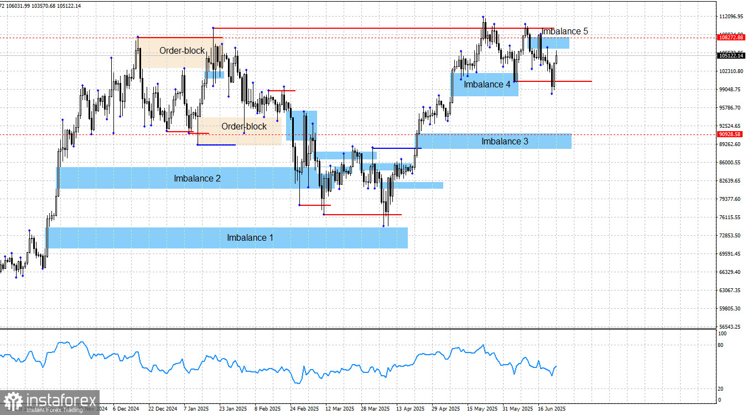Click the indicator scale value 80
This screenshot has height=415, width=747.
click(720, 345)
